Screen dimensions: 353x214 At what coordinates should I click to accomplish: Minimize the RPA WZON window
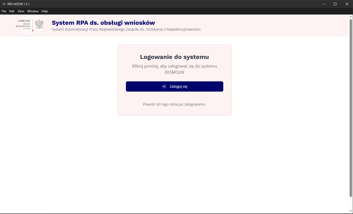[x=323, y=4]
